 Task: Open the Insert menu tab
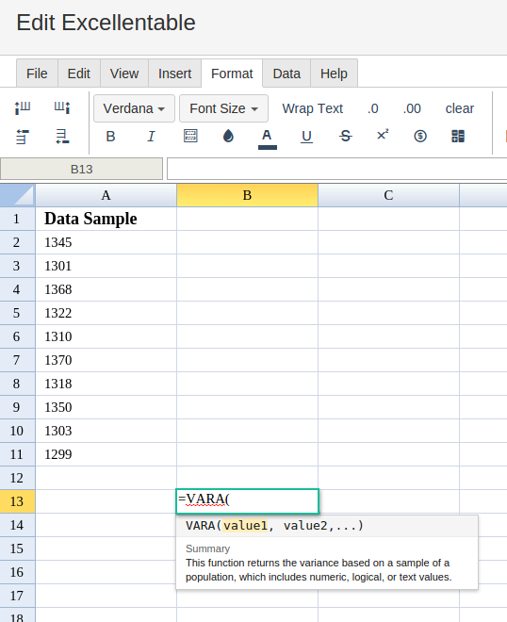174,74
